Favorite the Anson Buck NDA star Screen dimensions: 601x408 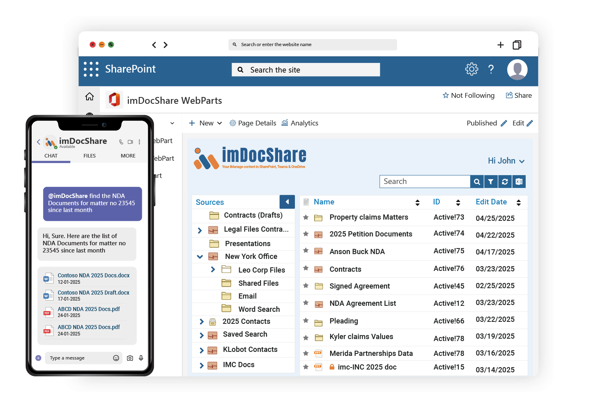306,250
